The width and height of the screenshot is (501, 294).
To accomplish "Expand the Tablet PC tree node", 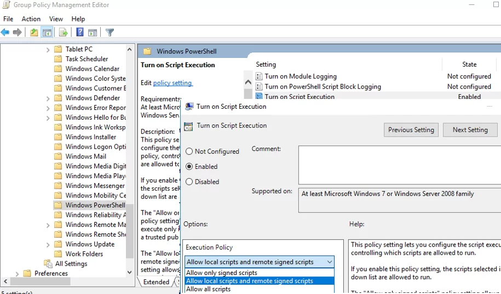I will pos(48,50).
